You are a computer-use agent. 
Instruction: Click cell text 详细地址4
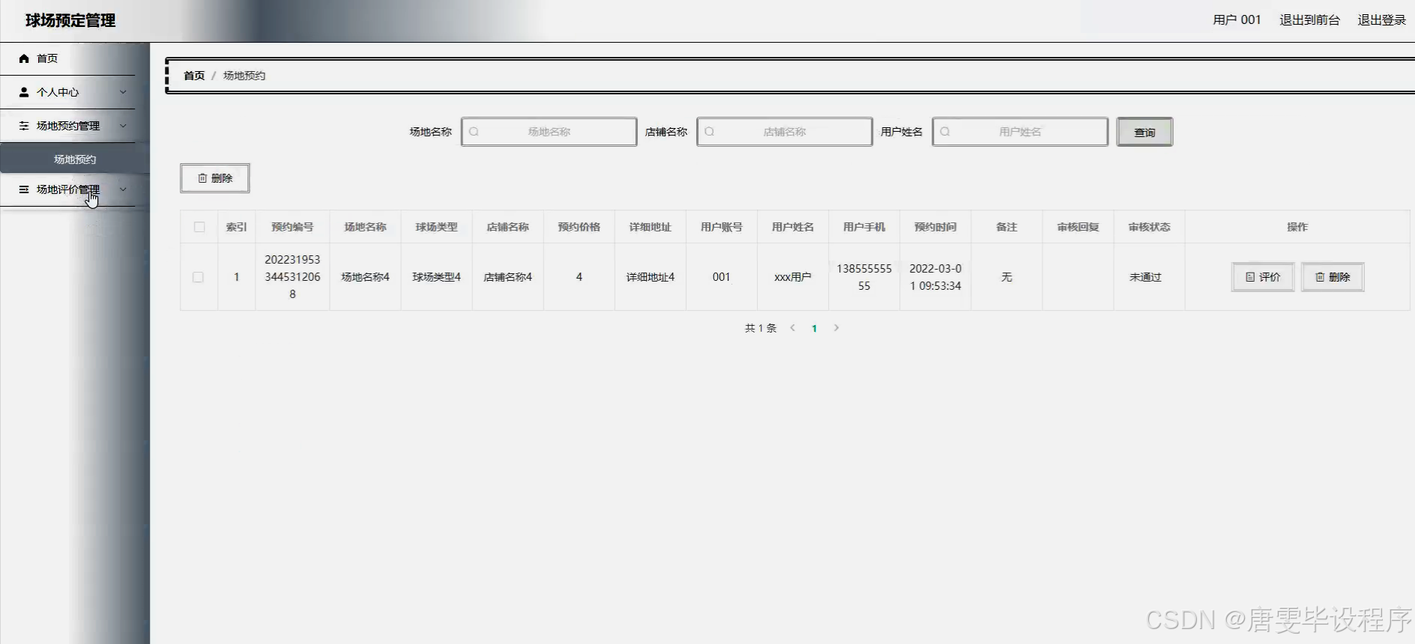pos(651,277)
